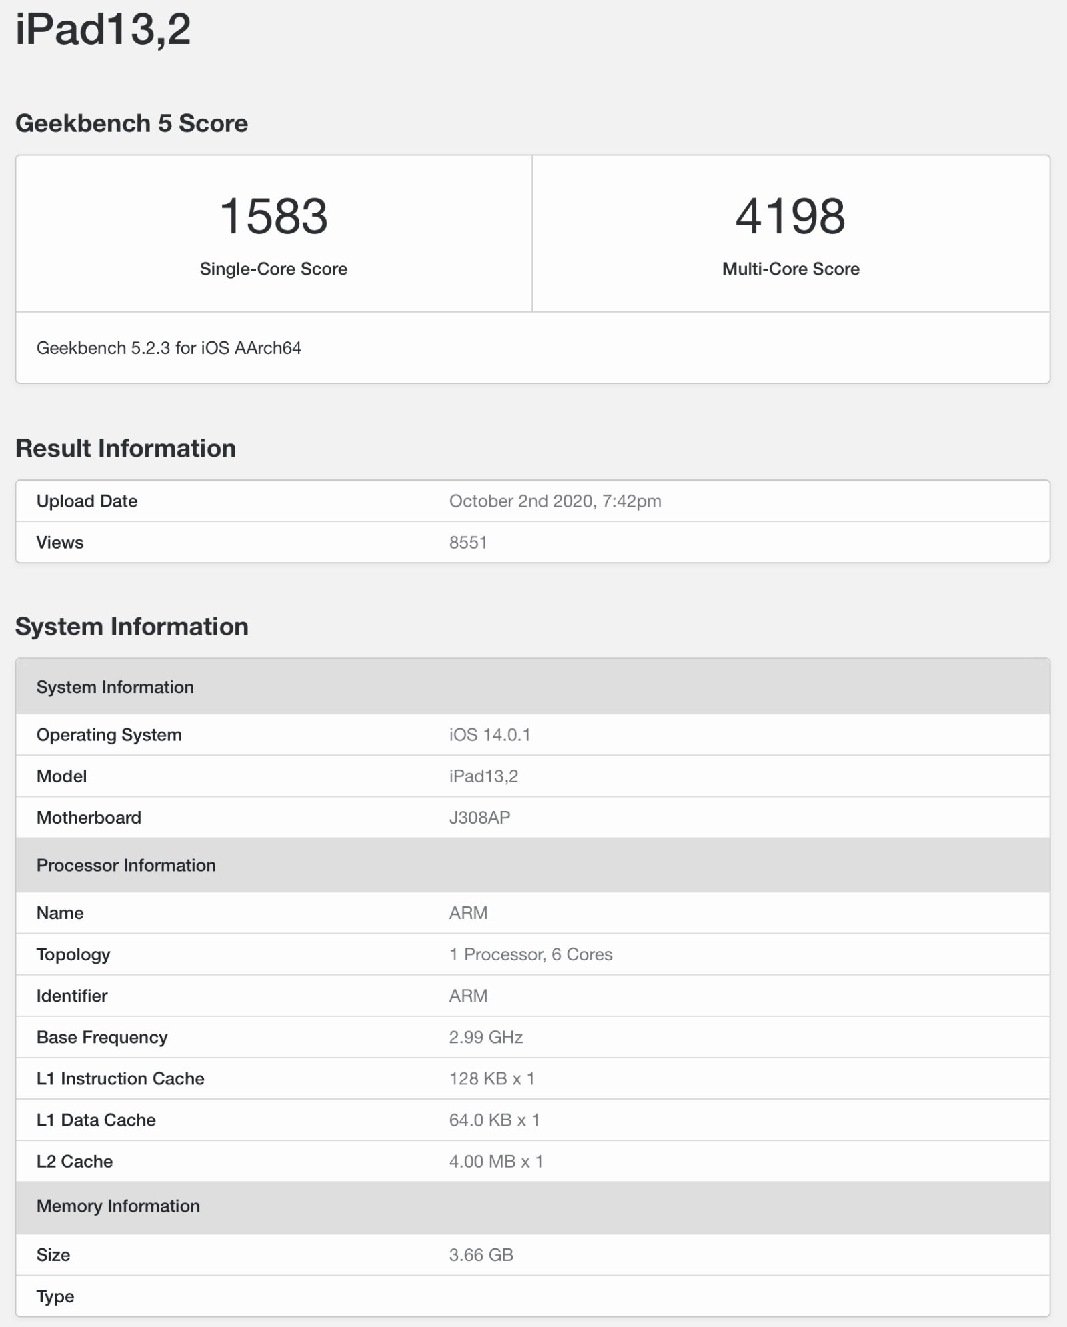
Task: Select the 4.00 MB x 1 value
Action: (x=496, y=1161)
